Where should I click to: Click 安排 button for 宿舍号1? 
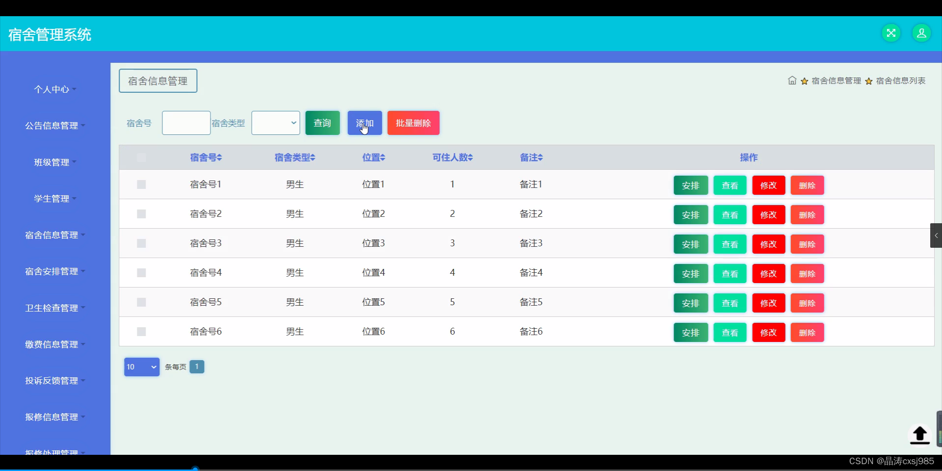coord(691,185)
